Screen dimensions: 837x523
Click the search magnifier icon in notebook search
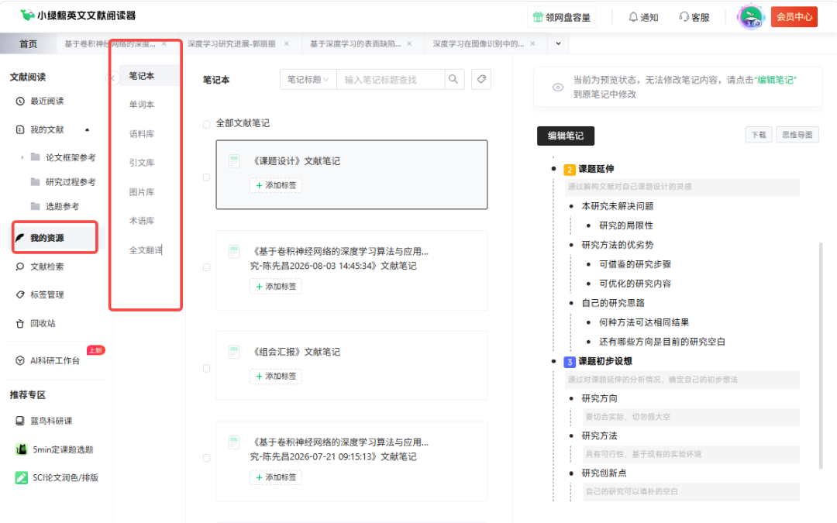coord(453,80)
